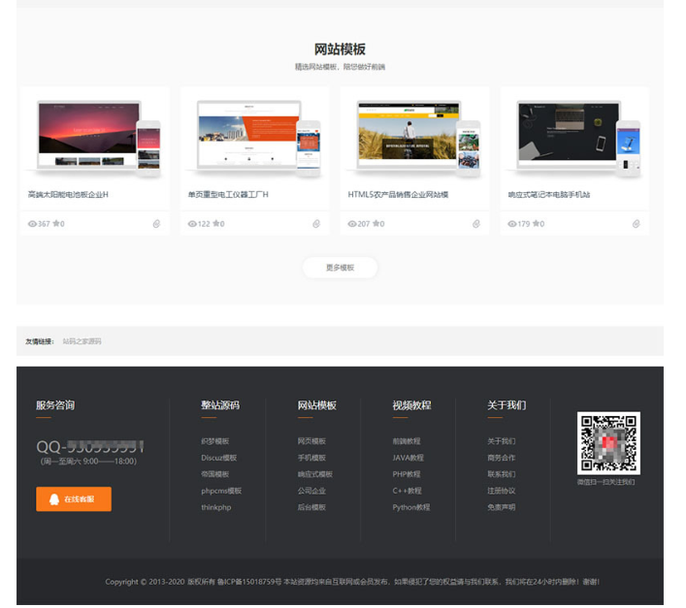Click the star favorite icon beside 122 views
The image size is (686, 608).
(x=216, y=224)
